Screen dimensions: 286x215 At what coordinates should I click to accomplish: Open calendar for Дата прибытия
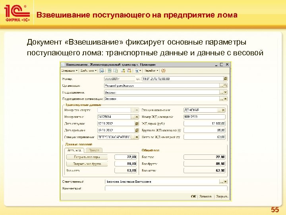click(x=137, y=130)
